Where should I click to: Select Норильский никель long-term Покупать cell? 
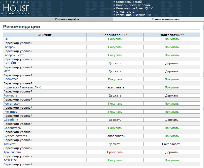click(x=172, y=87)
